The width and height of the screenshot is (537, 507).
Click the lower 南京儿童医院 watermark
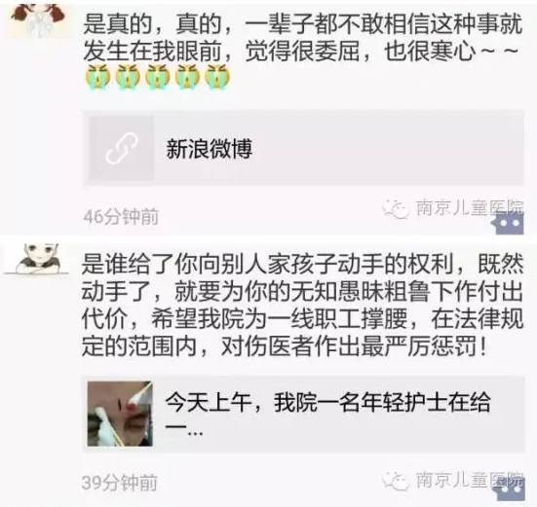click(453, 480)
